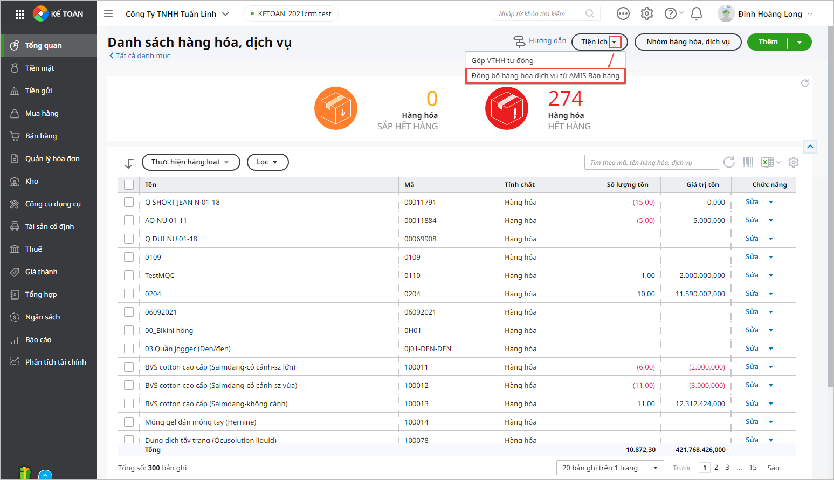Tick the checkbox for Q SHORT JEAN N 01-18
834x480 pixels.
tap(129, 202)
